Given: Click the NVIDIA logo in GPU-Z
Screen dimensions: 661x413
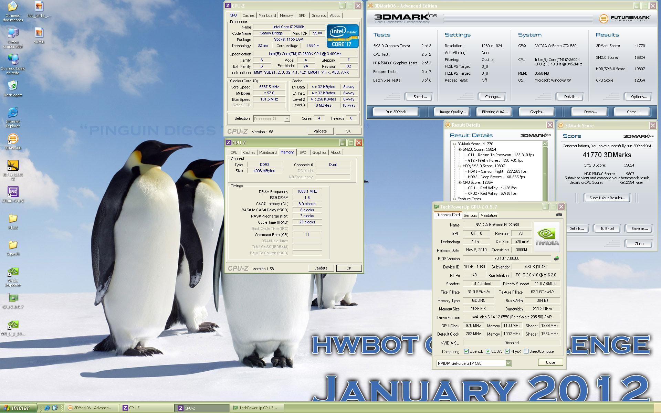Looking at the screenshot, I should point(547,237).
